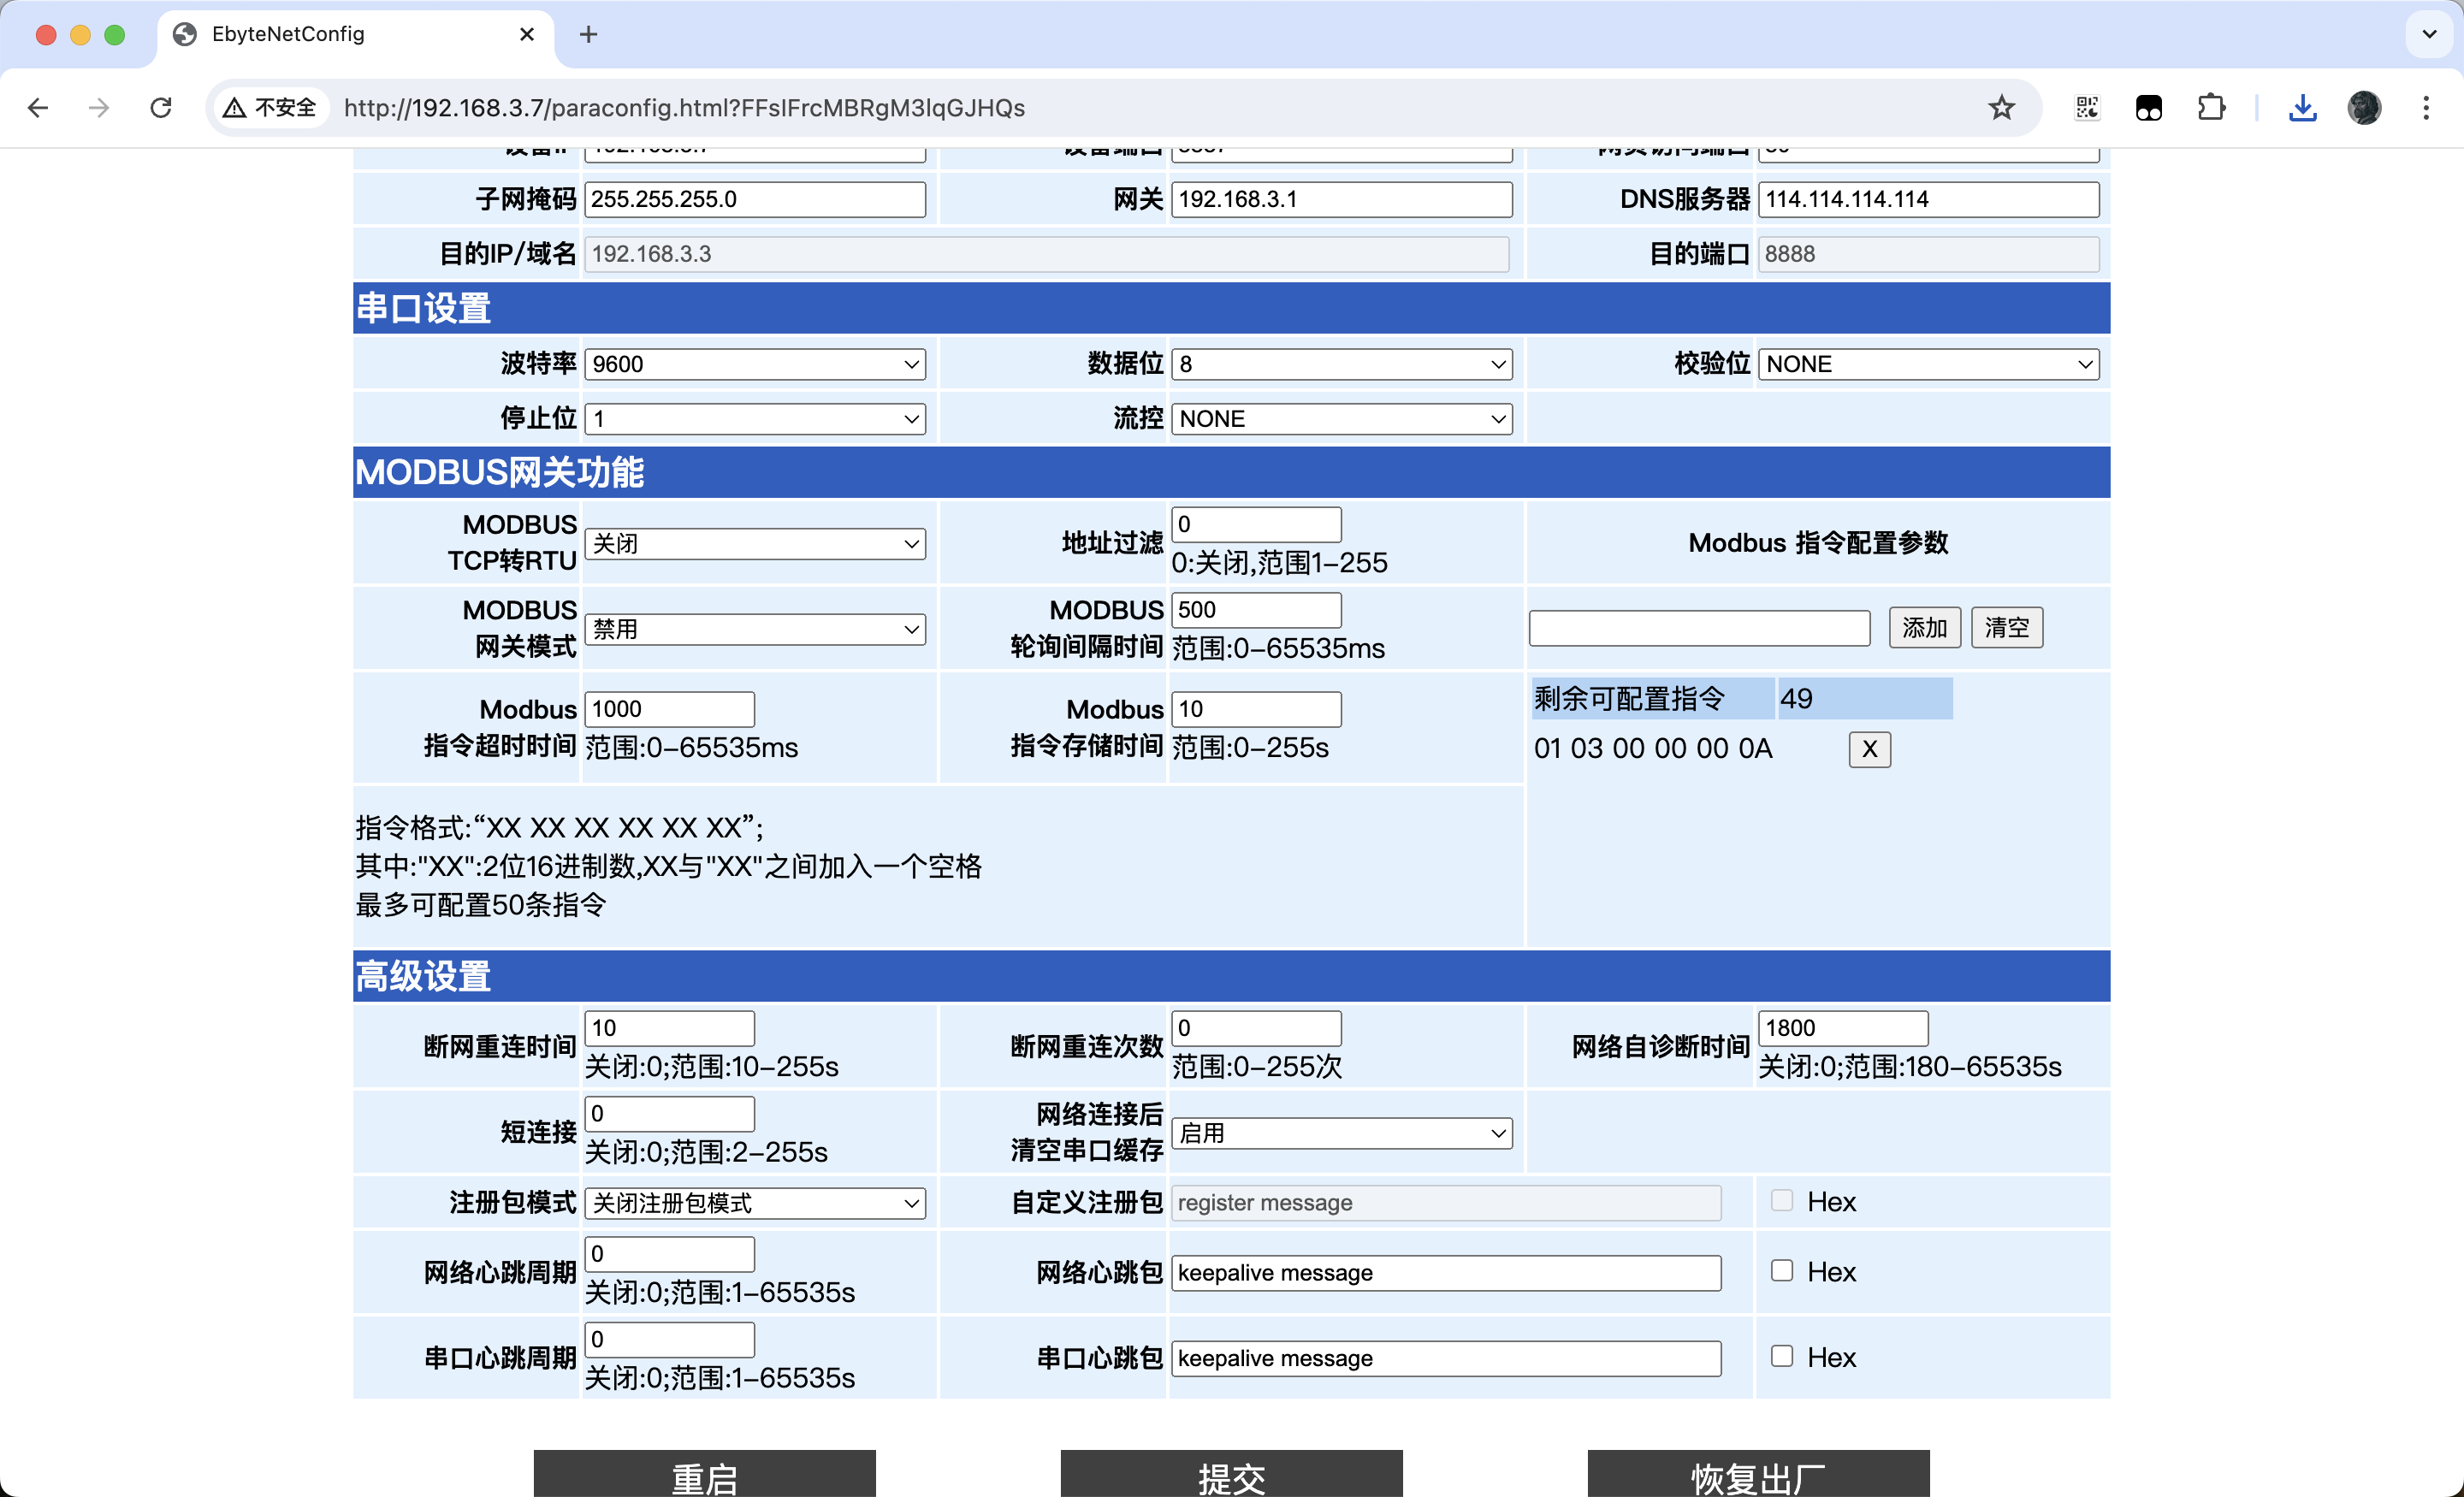Viewport: 2464px width, 1497px height.
Task: Click the QR code share icon
Action: tap(2086, 107)
